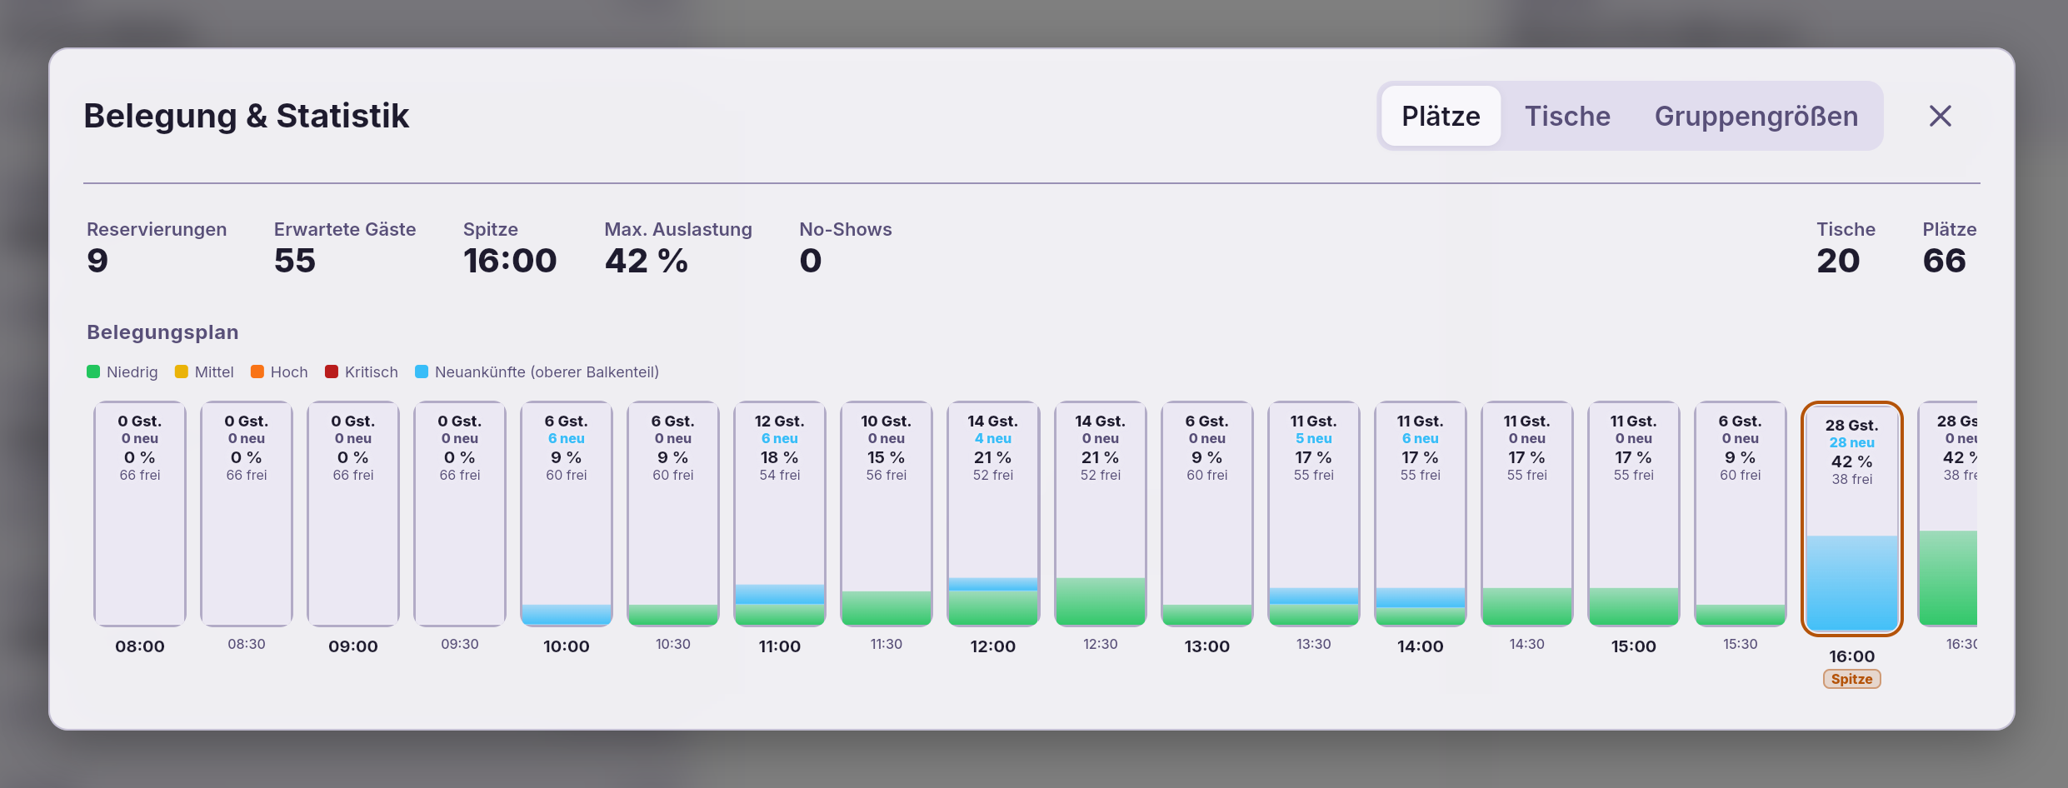The height and width of the screenshot is (788, 2068).
Task: Click the highlighted 16:00 peak bar
Action: pos(1851,518)
